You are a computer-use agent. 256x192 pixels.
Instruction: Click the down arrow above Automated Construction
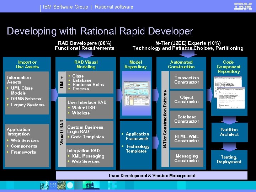click(188, 54)
